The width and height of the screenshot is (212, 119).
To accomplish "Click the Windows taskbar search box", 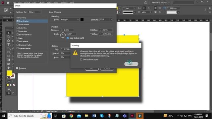I will pyautogui.click(x=30, y=116).
